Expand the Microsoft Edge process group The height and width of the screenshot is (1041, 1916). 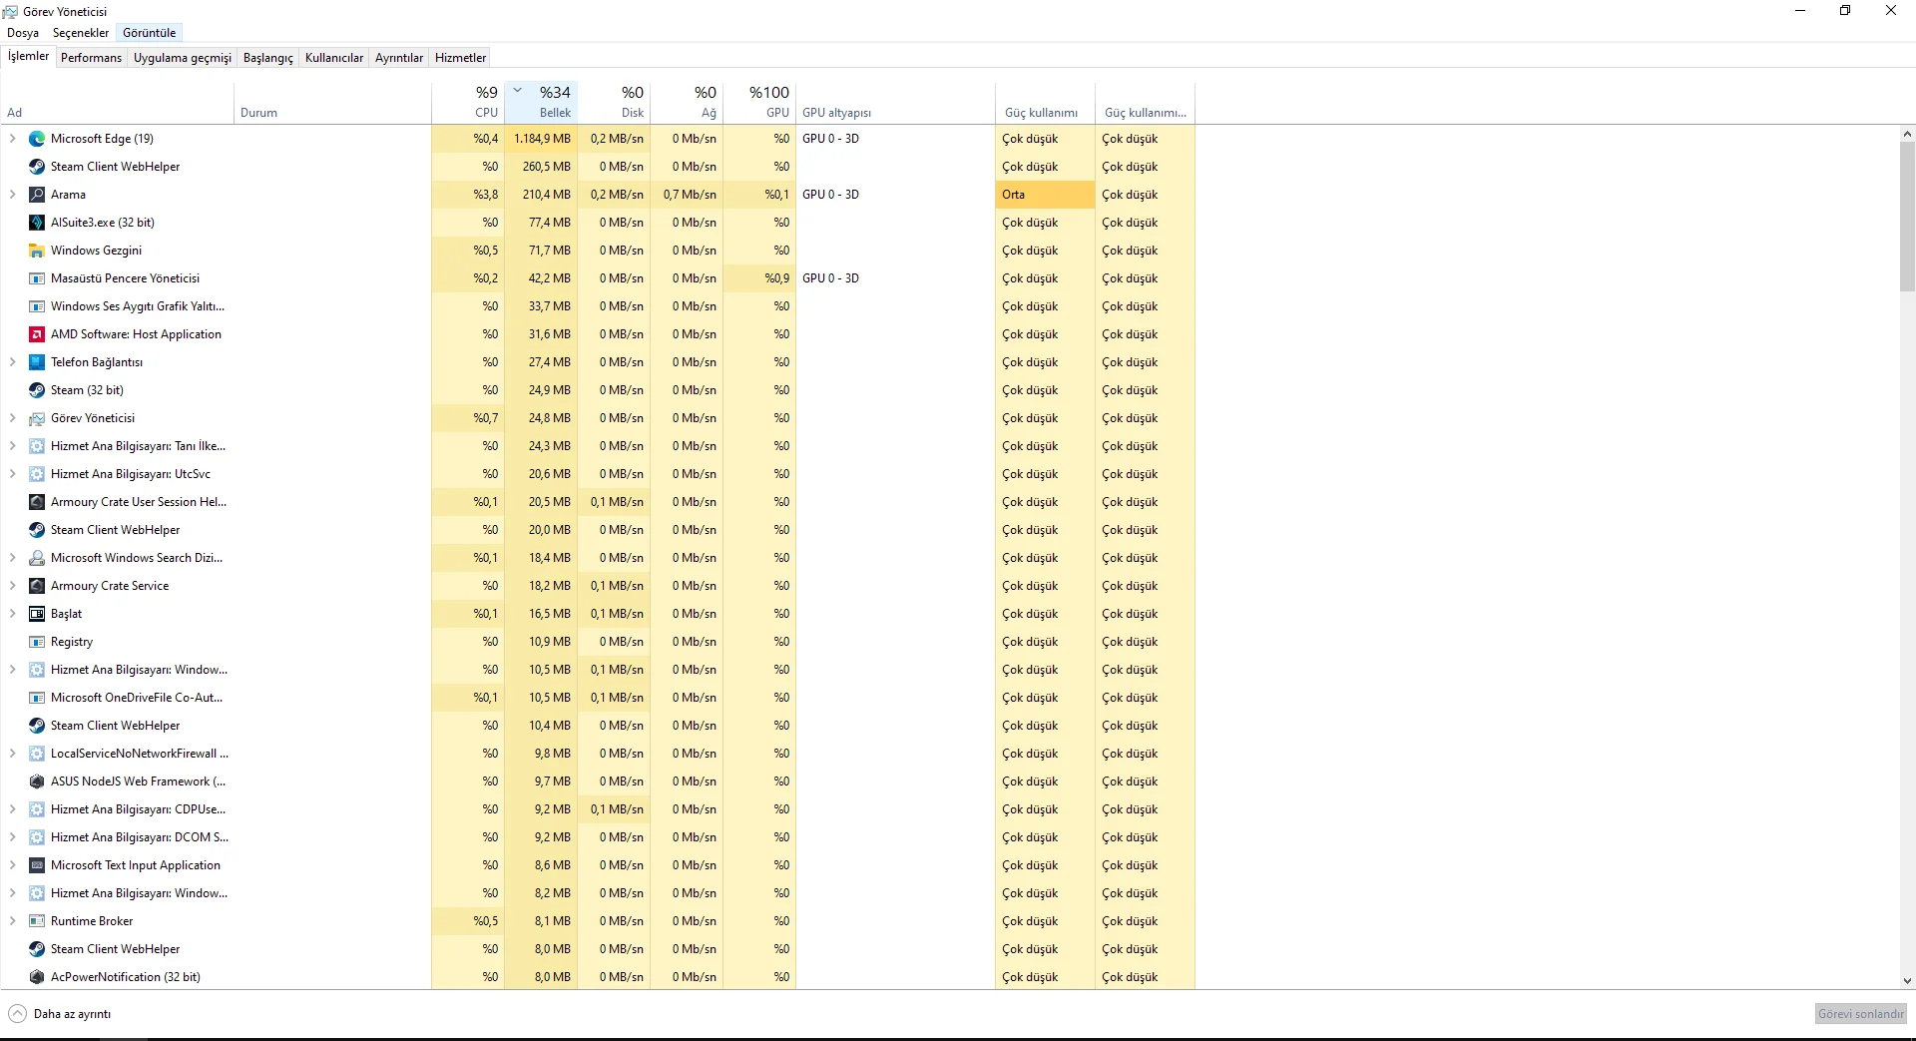(x=12, y=139)
